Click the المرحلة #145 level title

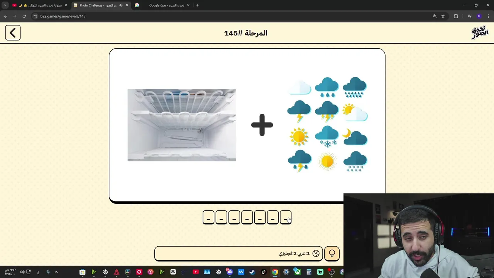pyautogui.click(x=246, y=33)
